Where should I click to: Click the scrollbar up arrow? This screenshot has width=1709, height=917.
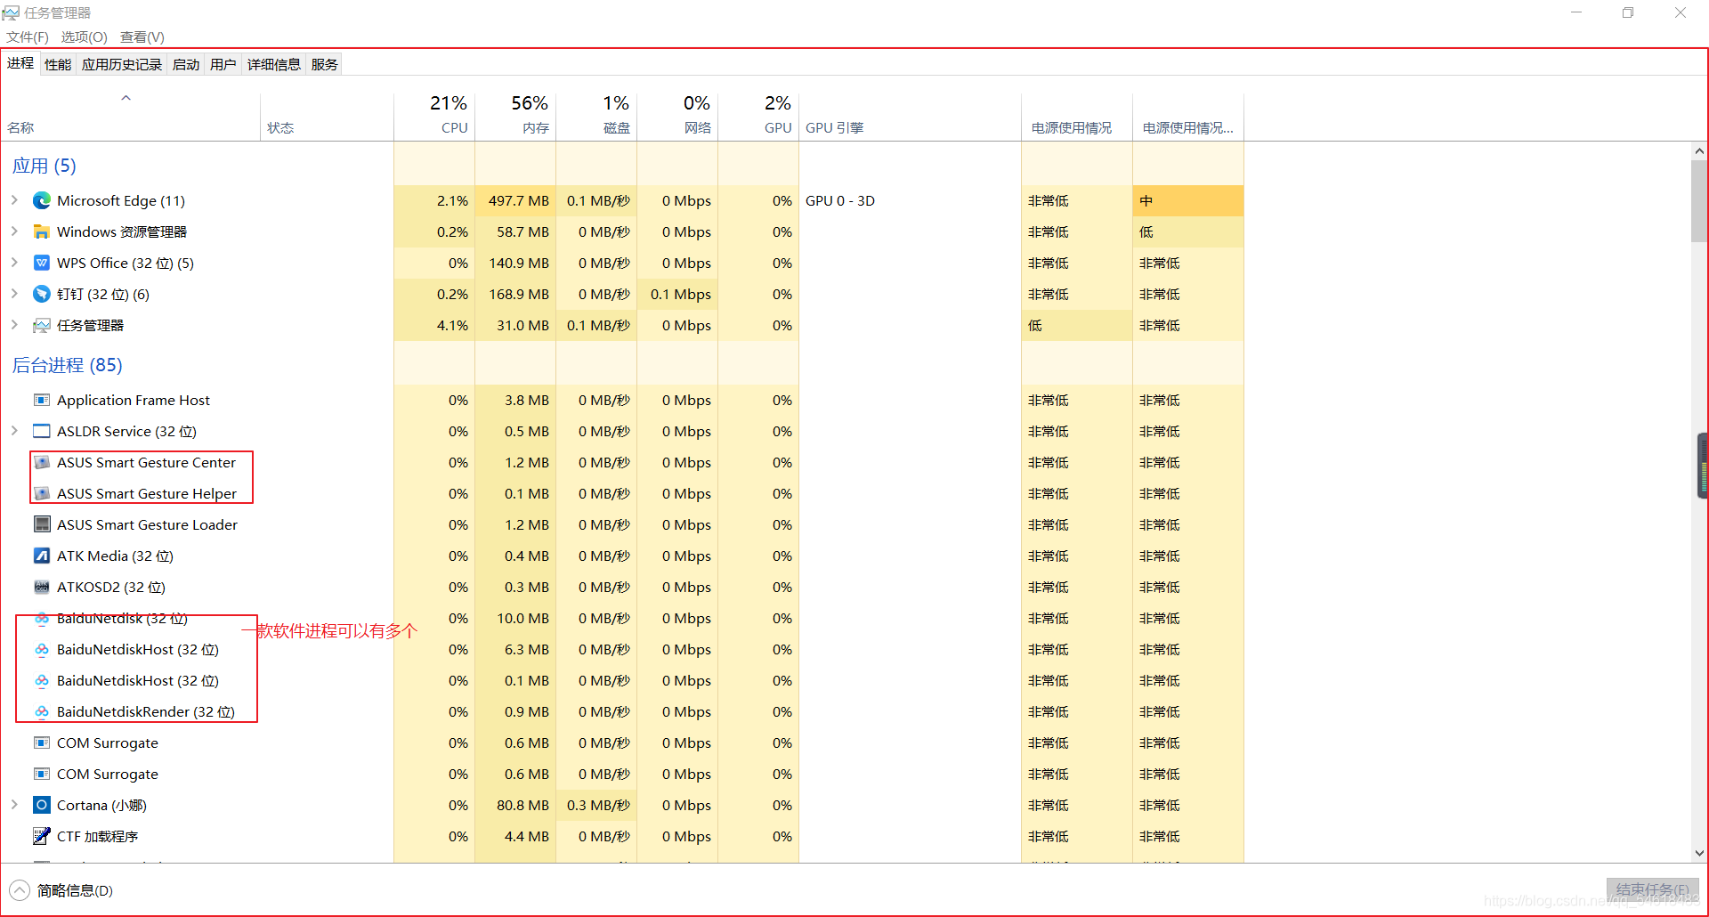(1699, 151)
